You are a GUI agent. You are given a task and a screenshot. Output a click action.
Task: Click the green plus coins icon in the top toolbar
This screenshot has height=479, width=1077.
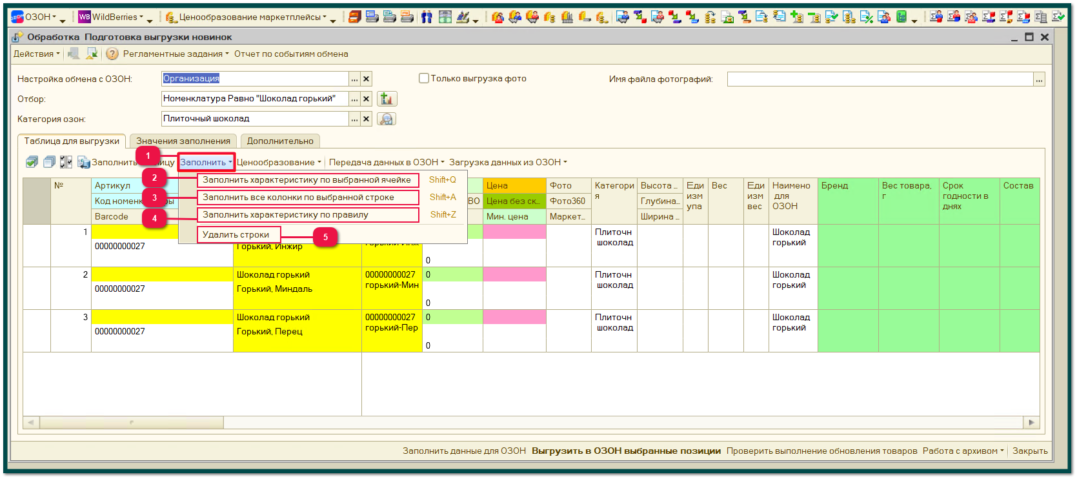pyautogui.click(x=797, y=17)
